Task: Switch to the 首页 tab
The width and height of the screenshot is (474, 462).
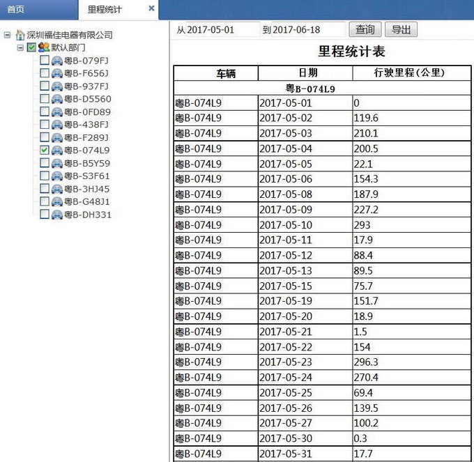Action: [16, 9]
